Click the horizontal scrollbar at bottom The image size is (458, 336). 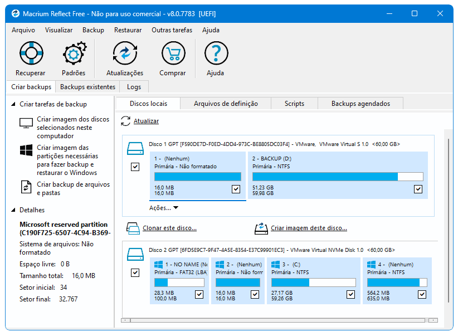(279, 320)
